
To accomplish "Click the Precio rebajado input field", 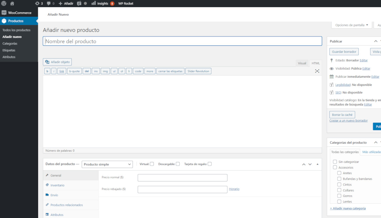I will coord(183,189).
